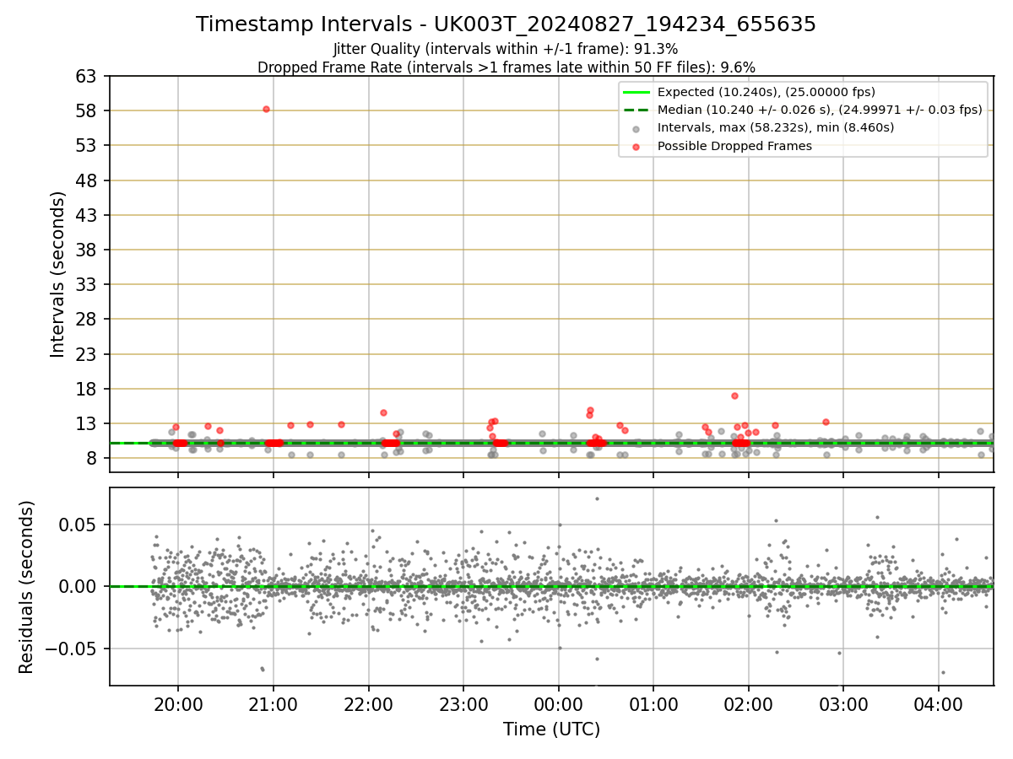Screen dimensions: 1013x759
Task: Click the 20:00 x-axis tick label
Action: click(x=177, y=704)
